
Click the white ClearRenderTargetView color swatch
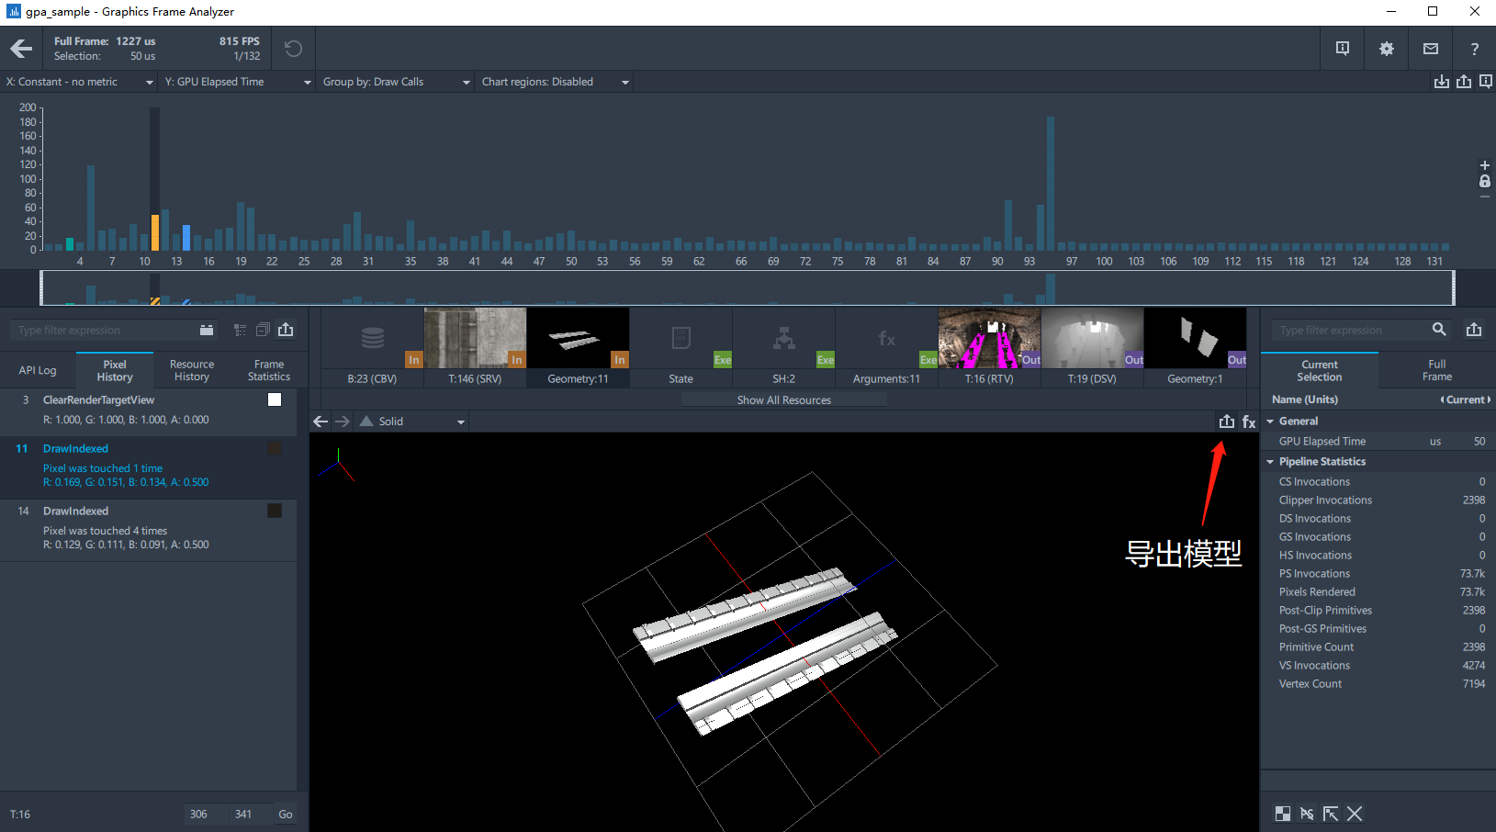(x=275, y=399)
